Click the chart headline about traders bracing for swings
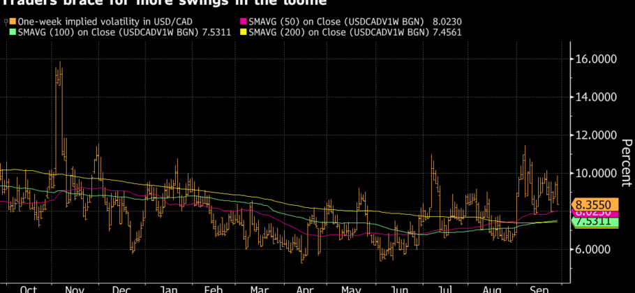The height and width of the screenshot is (293, 635). point(163,3)
